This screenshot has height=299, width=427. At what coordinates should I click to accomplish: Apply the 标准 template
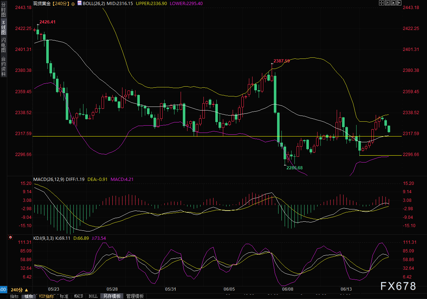64,296
